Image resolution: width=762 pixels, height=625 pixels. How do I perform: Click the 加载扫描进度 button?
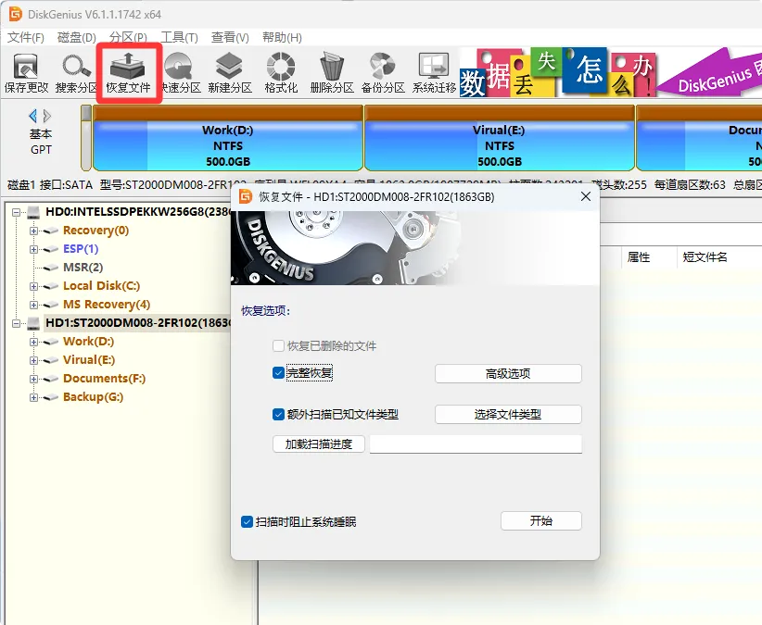coord(319,444)
